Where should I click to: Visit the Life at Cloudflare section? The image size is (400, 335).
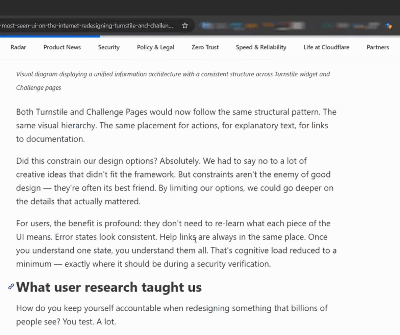point(326,47)
